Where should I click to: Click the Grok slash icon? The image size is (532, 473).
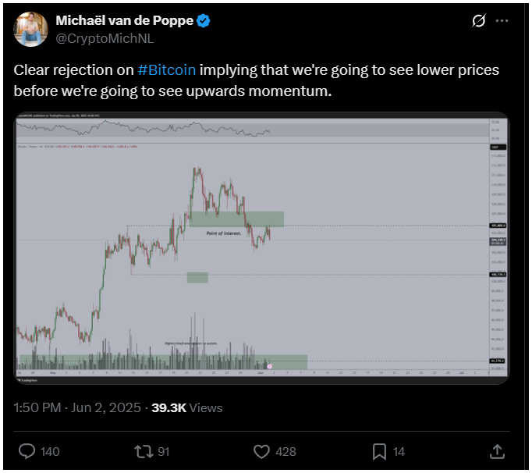(479, 21)
